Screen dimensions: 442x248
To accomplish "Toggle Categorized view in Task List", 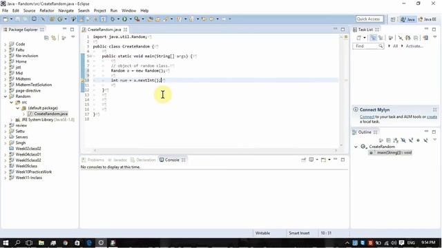I will (x=373, y=38).
